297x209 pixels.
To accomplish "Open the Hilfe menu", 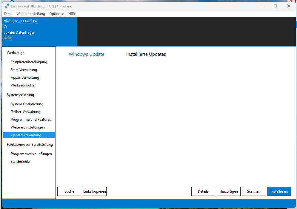I will [x=72, y=14].
